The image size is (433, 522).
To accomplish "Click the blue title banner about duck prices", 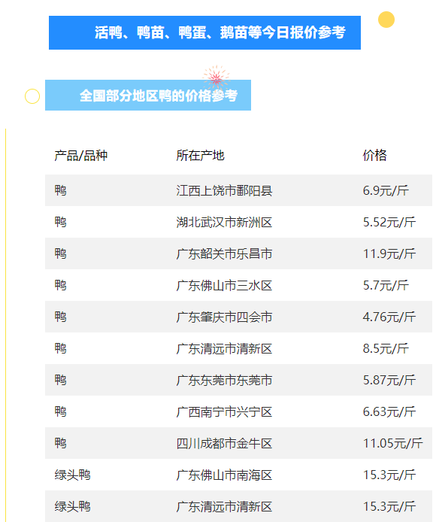I will point(204,32).
